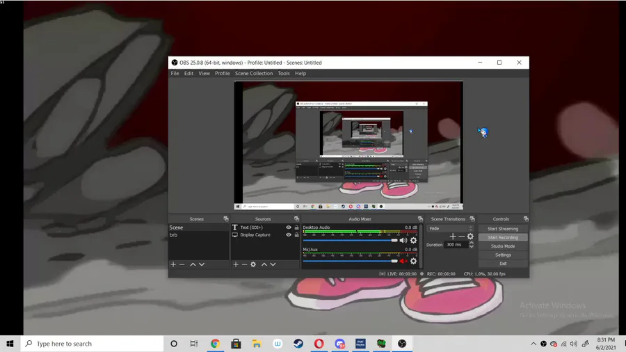Unmute the Mic/Aux red speaker icon
This screenshot has width=626, height=352.
coord(403,261)
